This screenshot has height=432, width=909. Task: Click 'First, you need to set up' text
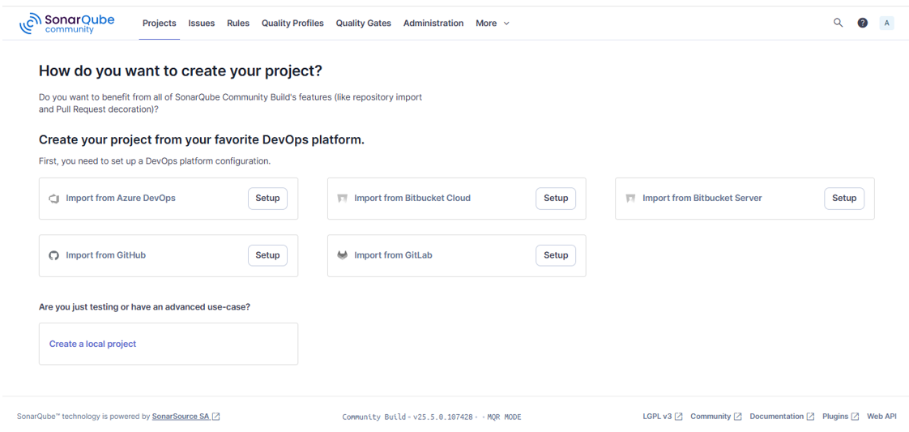coord(155,161)
